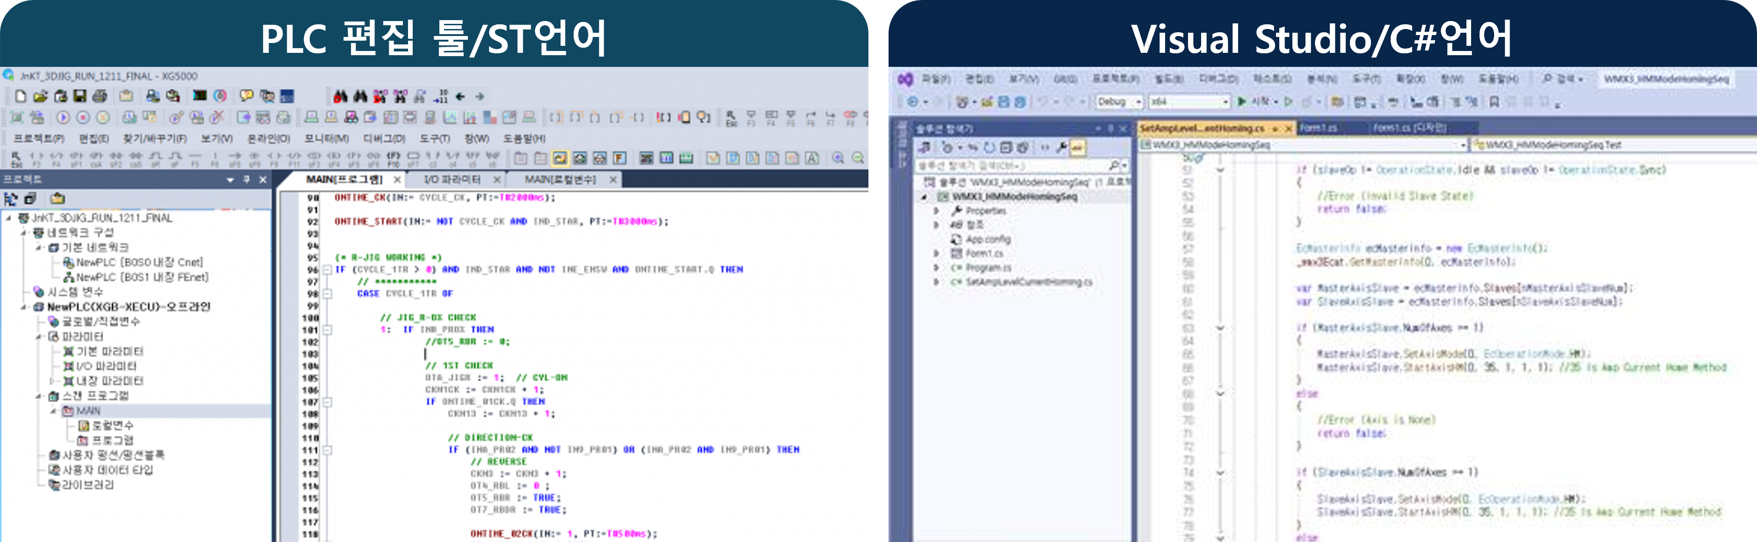Click the F function block toolbar icon
1757x542 pixels.
[620, 158]
